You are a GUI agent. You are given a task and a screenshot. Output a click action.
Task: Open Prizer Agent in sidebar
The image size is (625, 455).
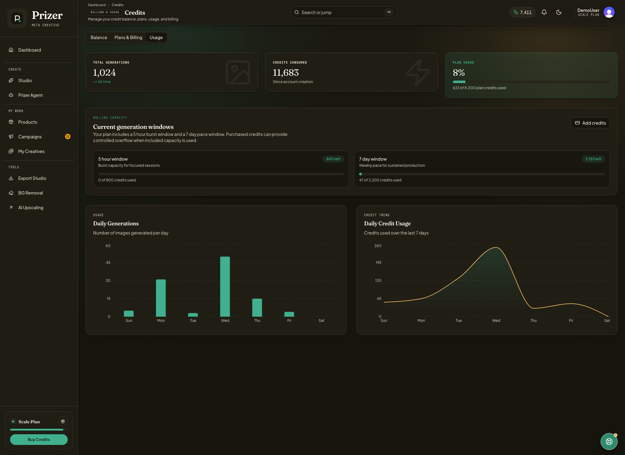pos(39,95)
